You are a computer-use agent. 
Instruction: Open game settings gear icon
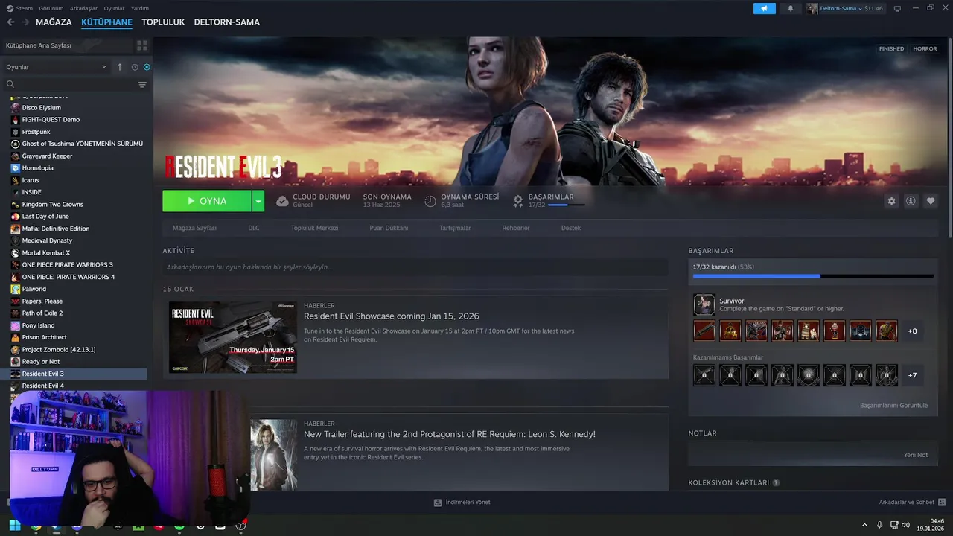pos(891,201)
